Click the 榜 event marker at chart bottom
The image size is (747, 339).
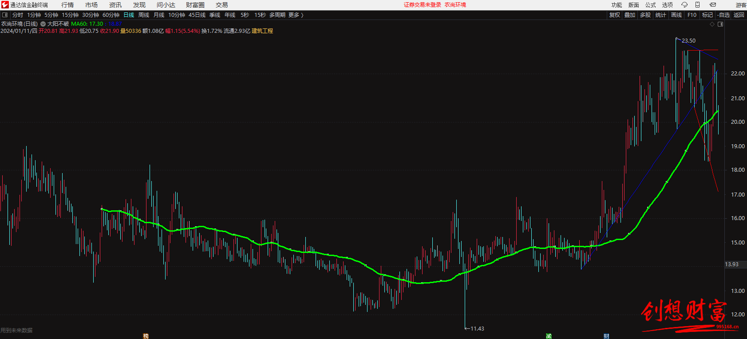point(146,336)
